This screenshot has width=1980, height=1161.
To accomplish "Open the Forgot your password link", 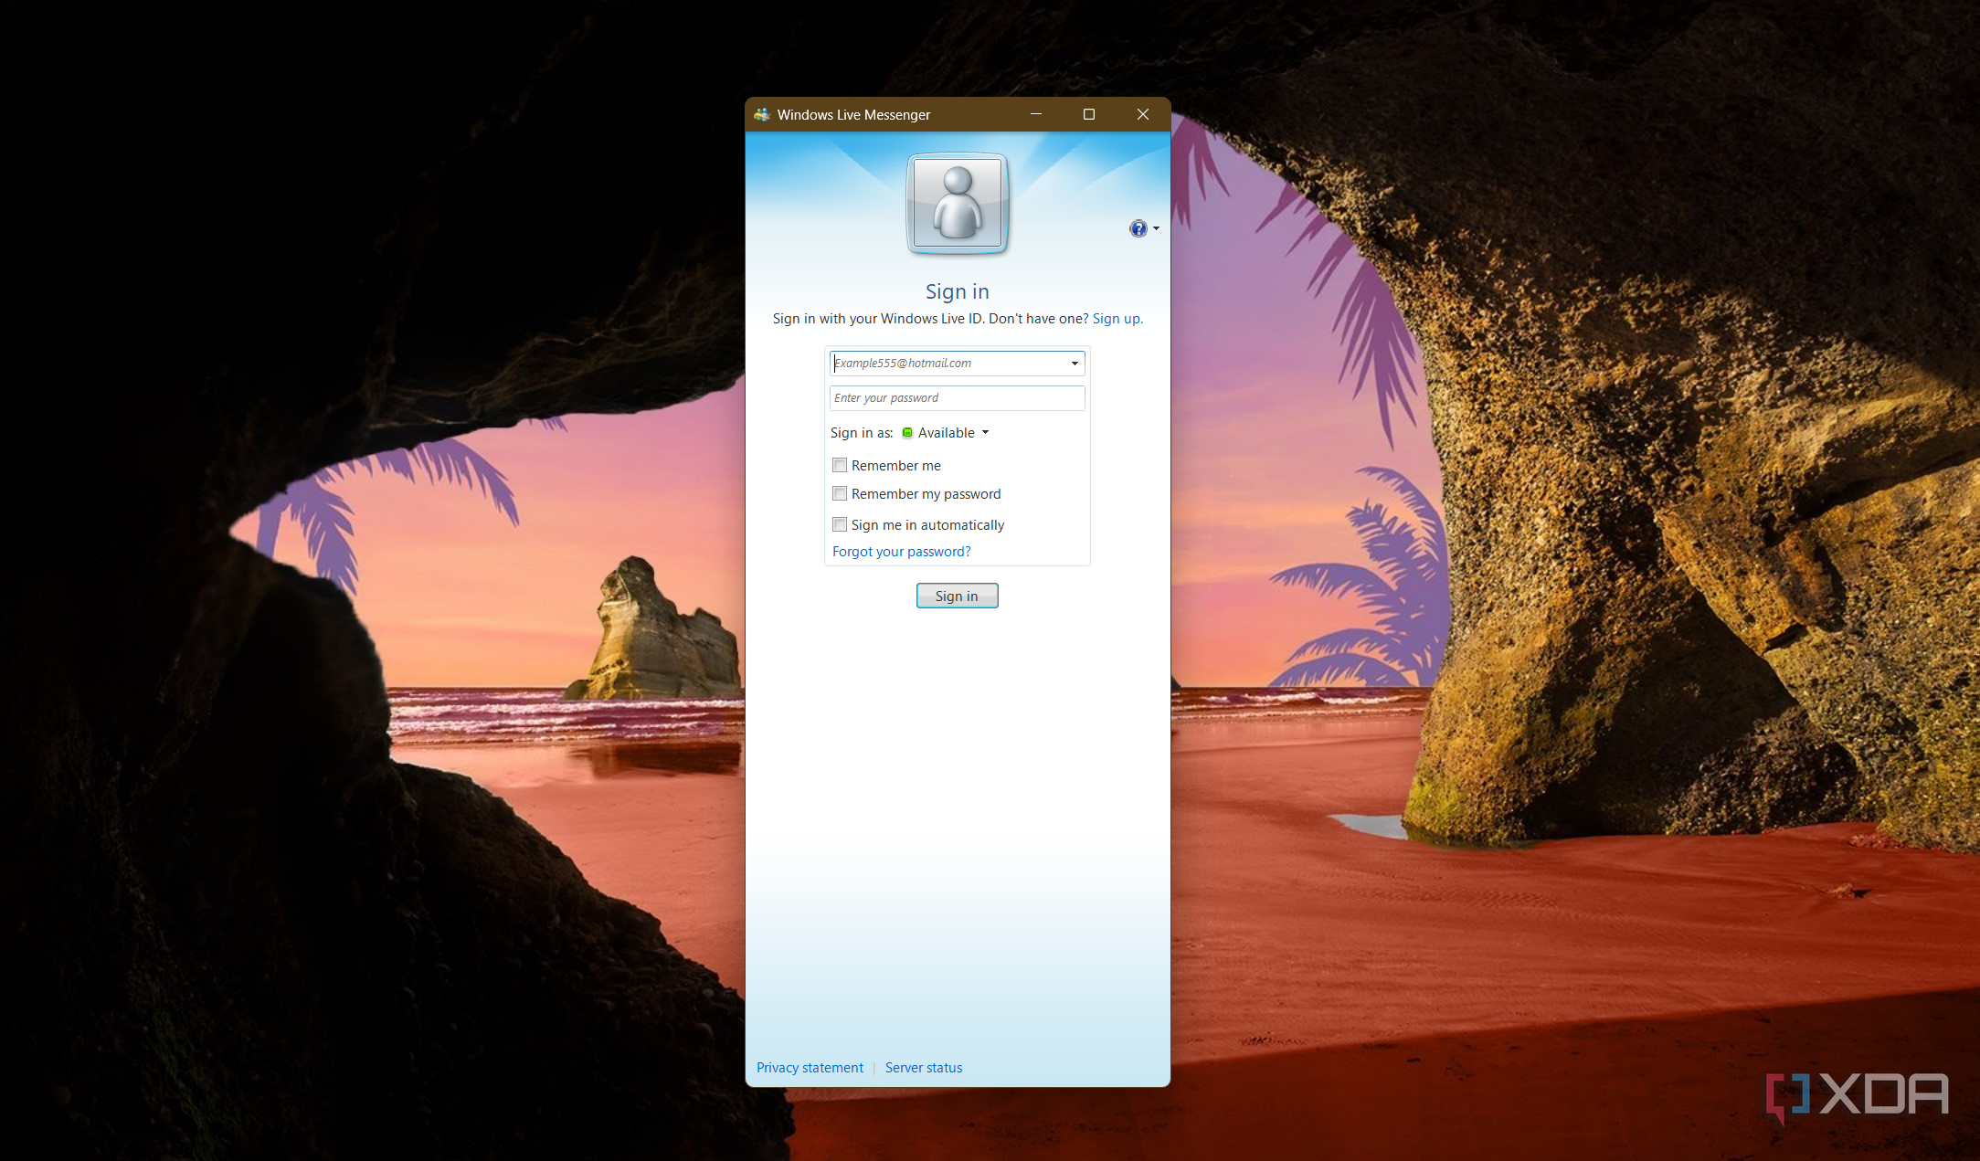I will [x=901, y=552].
